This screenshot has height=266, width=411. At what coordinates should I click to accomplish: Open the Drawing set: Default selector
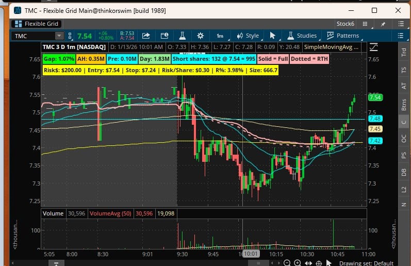pos(366,263)
